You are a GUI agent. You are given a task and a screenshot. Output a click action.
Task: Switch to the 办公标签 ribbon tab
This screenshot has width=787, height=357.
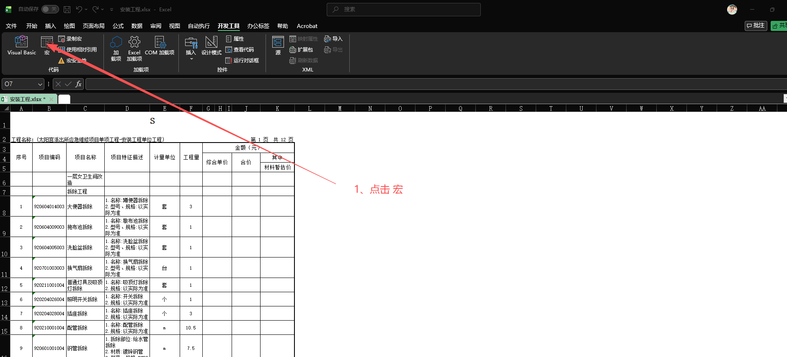pyautogui.click(x=258, y=26)
